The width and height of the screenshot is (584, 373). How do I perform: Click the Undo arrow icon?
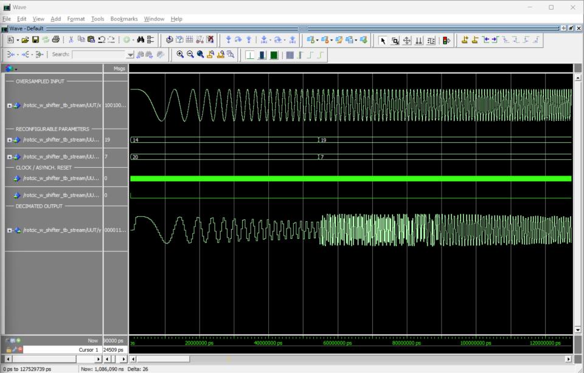tap(101, 40)
